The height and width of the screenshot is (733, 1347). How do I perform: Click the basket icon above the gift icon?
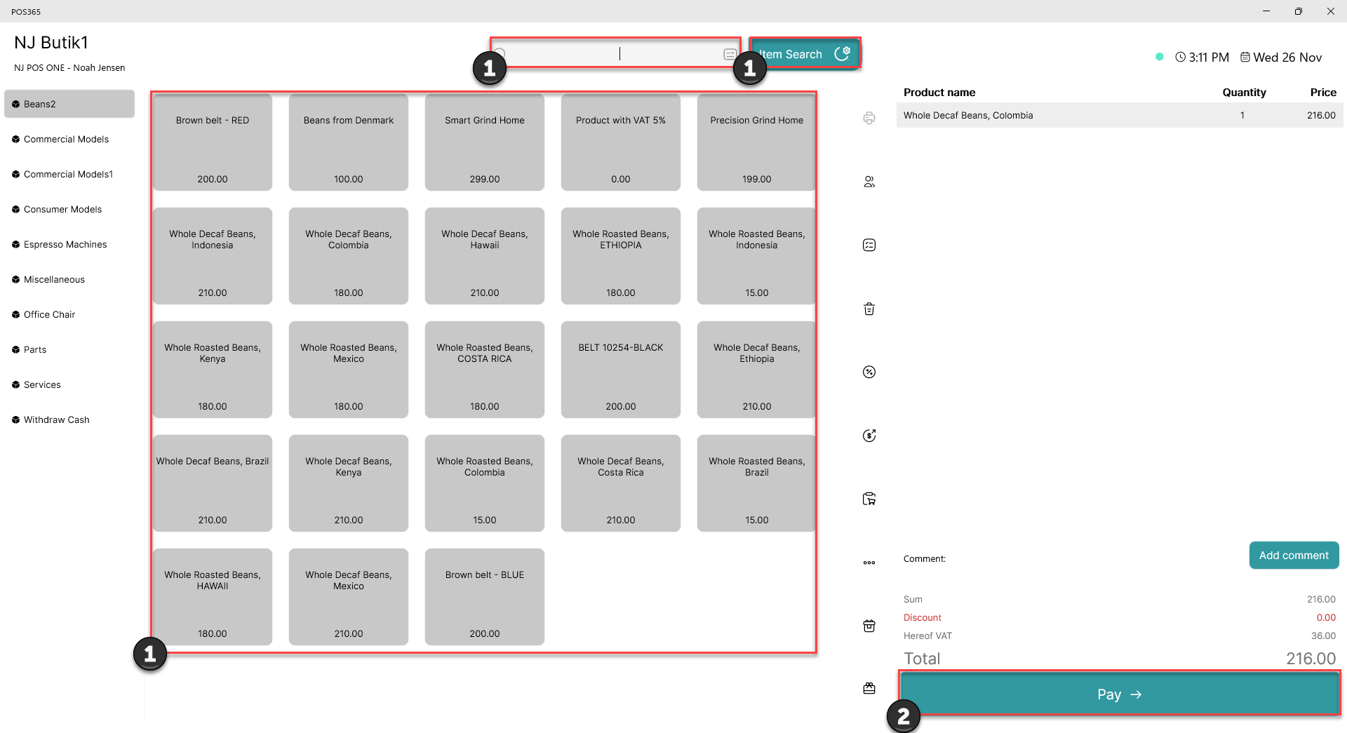[869, 626]
